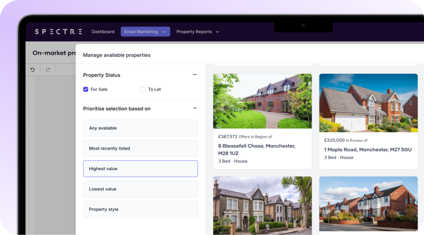Uncheck the For Sale checkbox
Image resolution: width=424 pixels, height=235 pixels.
(x=86, y=89)
